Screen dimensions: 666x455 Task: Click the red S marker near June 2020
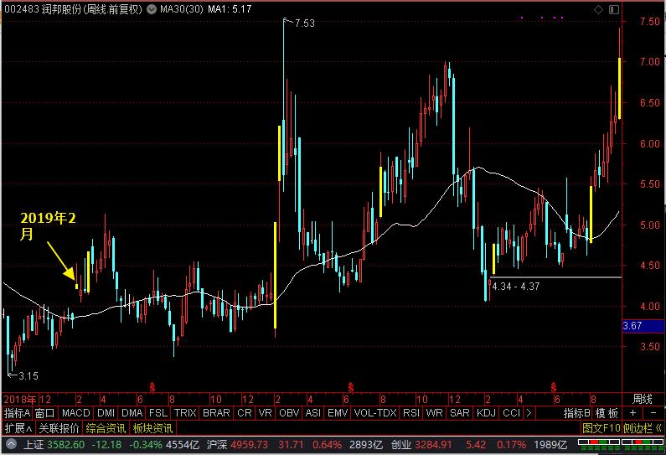tap(350, 387)
